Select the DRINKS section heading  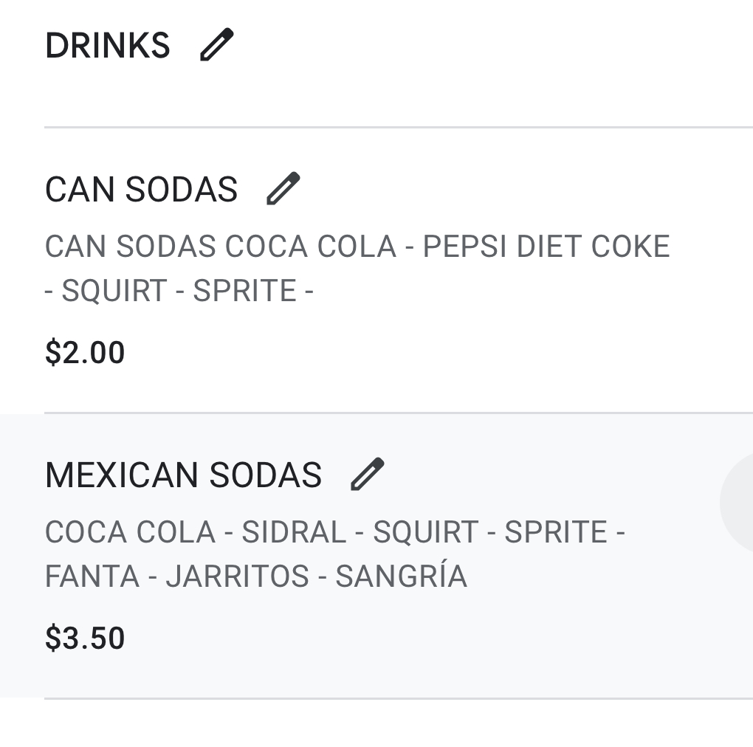coord(108,46)
